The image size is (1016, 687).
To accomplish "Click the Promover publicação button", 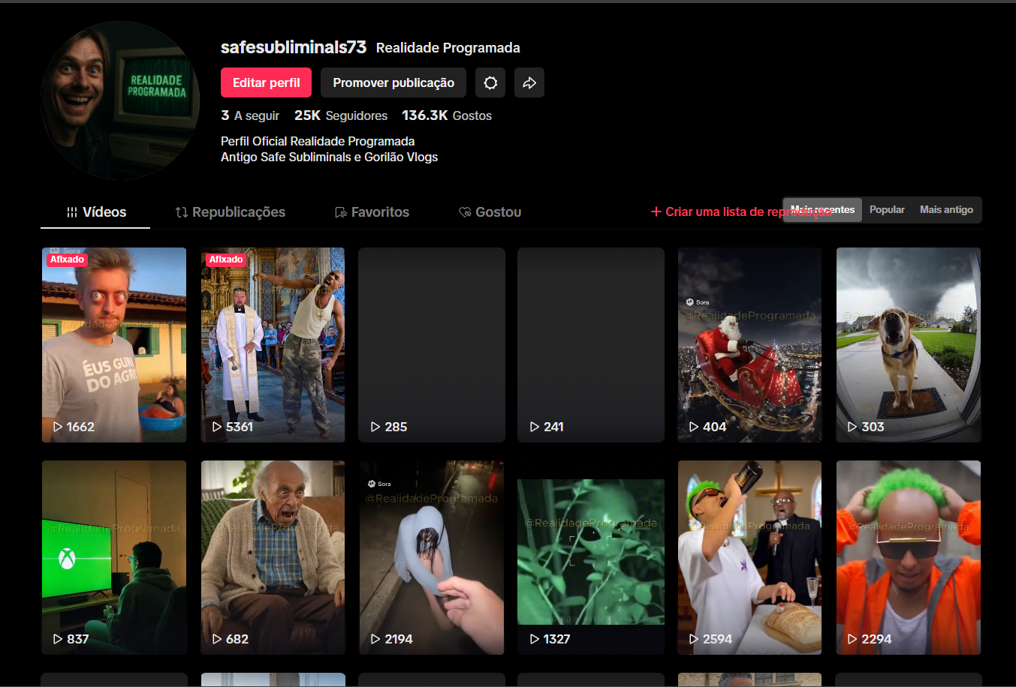I will [393, 82].
